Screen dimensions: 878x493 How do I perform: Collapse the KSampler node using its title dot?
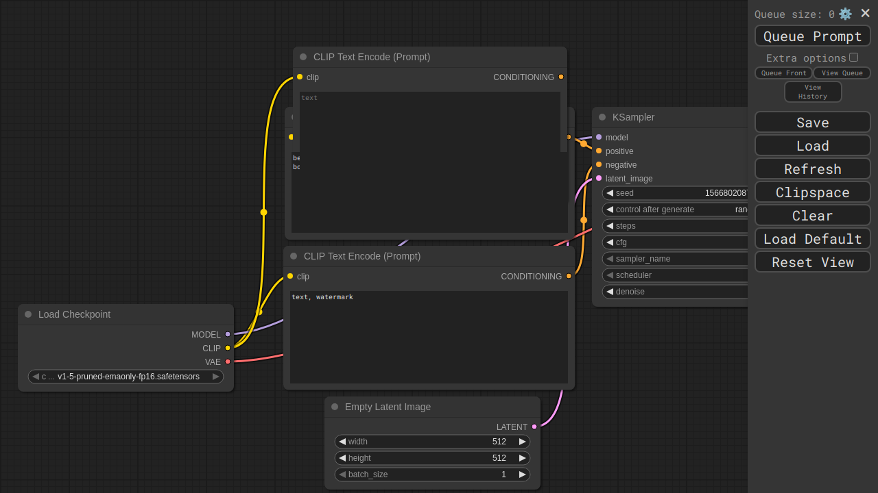point(602,117)
